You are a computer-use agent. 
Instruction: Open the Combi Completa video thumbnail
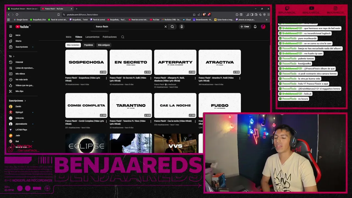pyautogui.click(x=86, y=105)
